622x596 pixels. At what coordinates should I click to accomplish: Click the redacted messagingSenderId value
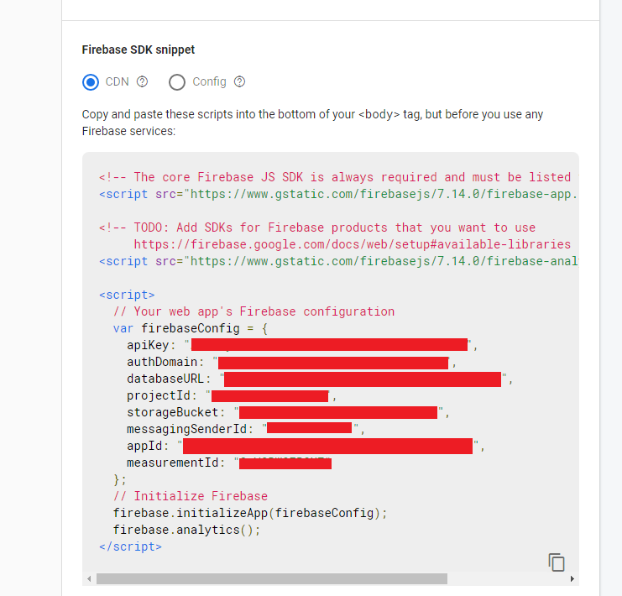[309, 429]
